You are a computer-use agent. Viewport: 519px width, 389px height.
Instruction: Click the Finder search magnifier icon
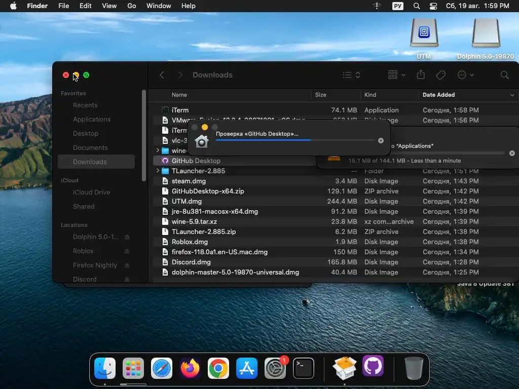point(504,75)
